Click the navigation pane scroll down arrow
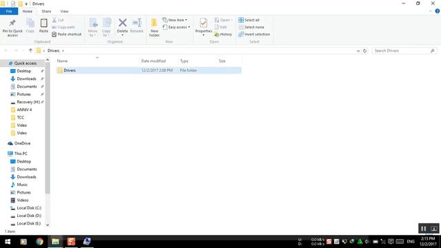 point(48,225)
